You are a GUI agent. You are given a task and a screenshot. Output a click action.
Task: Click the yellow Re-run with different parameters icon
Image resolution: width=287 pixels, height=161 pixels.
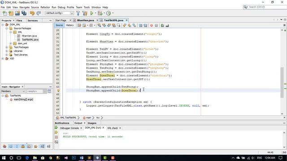click(x=57, y=132)
